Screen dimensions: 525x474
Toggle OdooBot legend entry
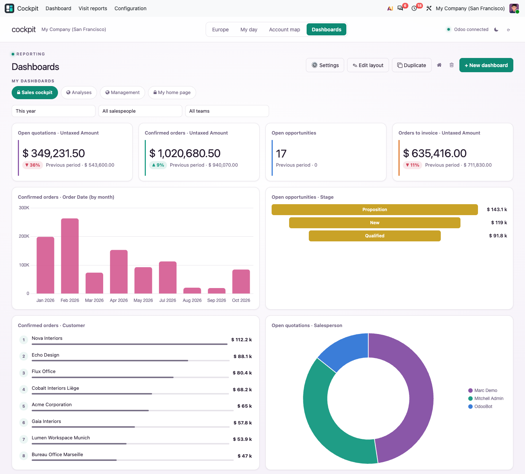tap(480, 407)
